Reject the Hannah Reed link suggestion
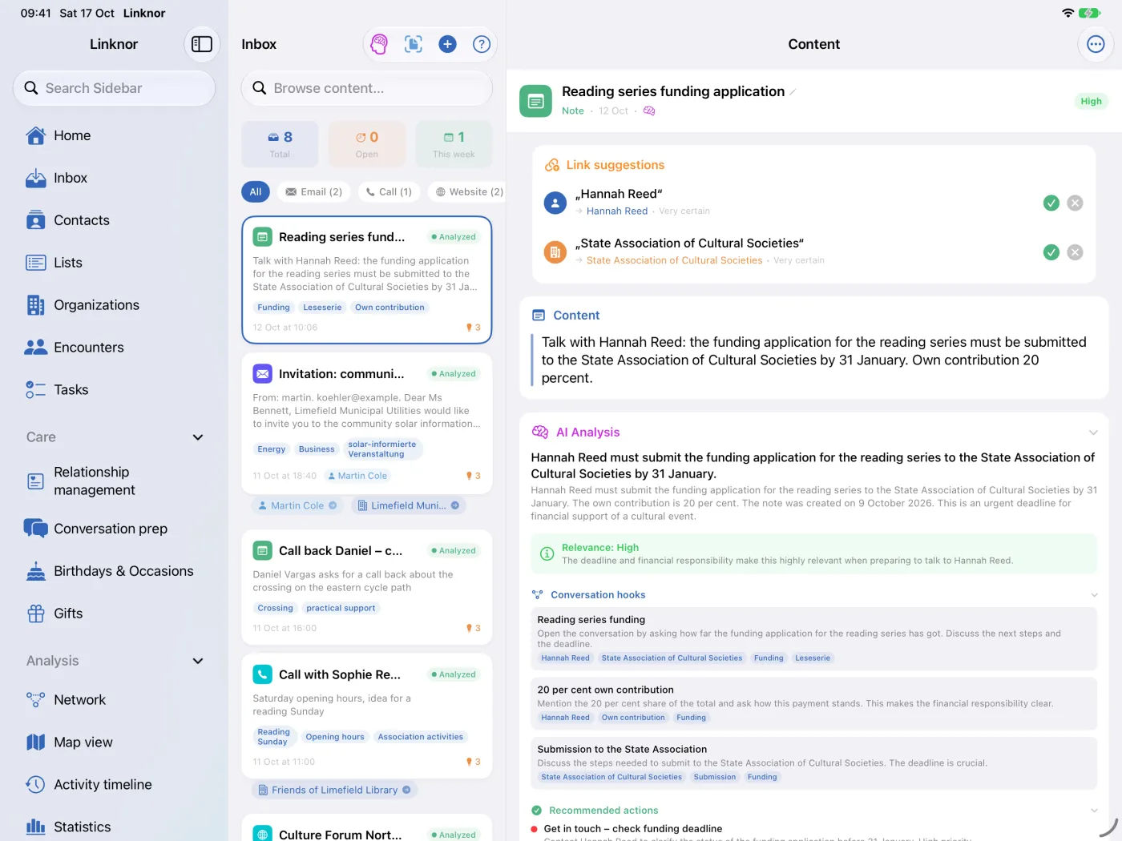The height and width of the screenshot is (841, 1122). click(x=1076, y=203)
